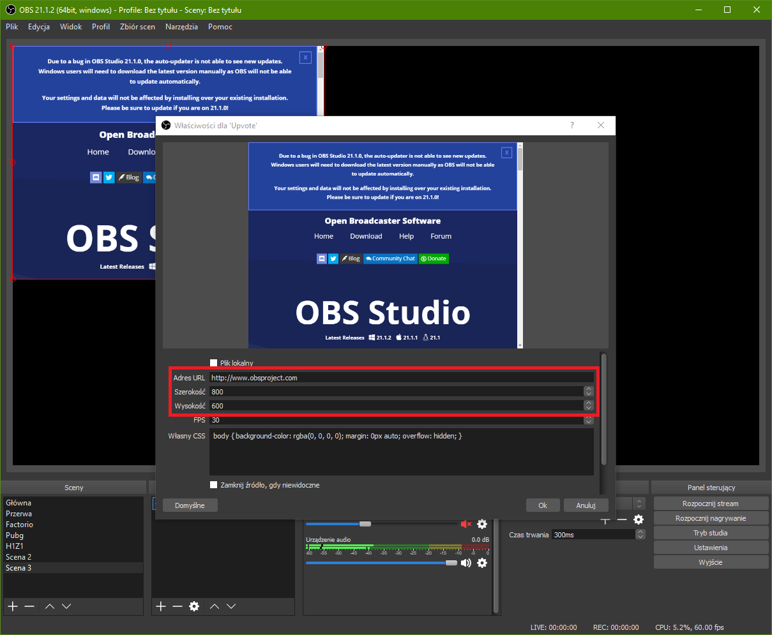Decrease Szerokość with its down arrow

(589, 394)
